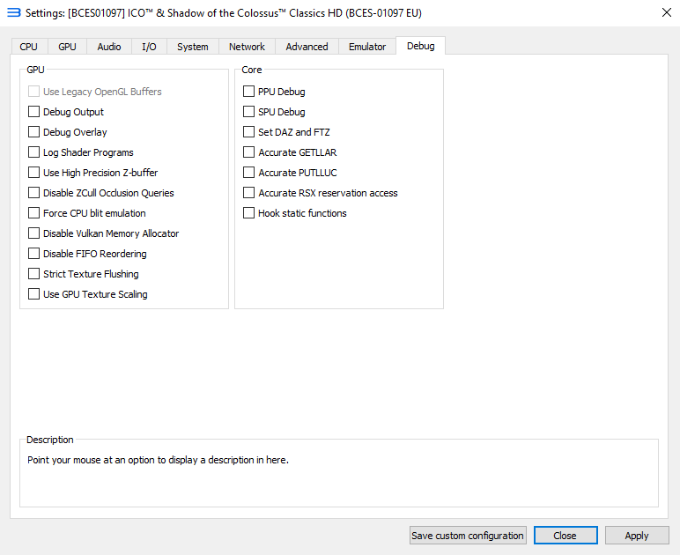Switch to the Network tab
The width and height of the screenshot is (680, 555).
247,47
